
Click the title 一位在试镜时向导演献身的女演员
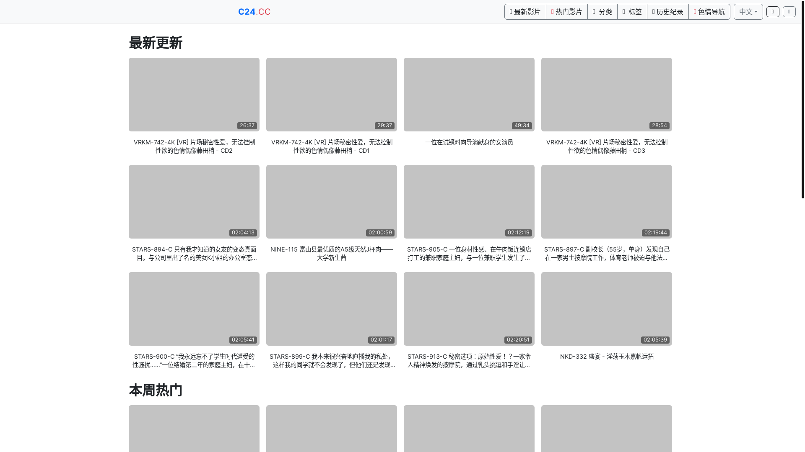(469, 142)
